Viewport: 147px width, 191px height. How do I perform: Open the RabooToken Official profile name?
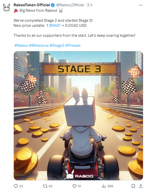(32, 5)
